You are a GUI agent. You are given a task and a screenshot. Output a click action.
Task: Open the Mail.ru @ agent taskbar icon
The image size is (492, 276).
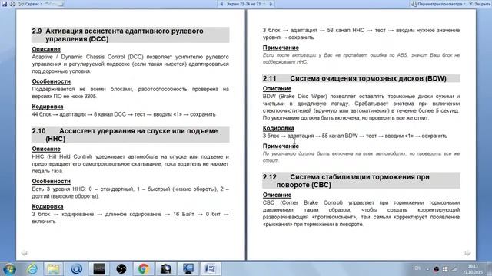click(x=76, y=269)
